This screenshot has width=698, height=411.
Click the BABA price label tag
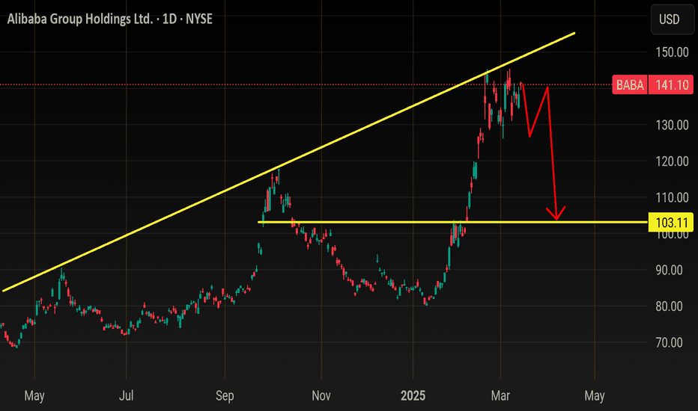pos(630,84)
